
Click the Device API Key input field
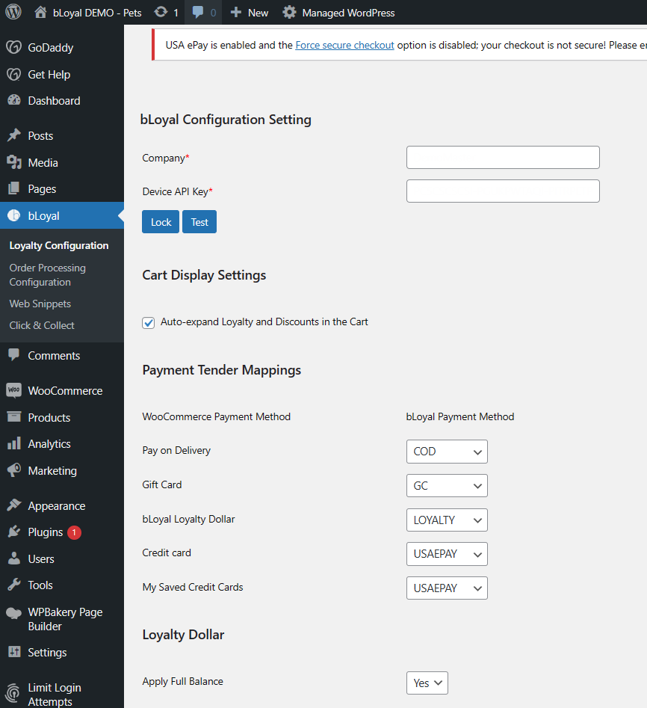coord(503,191)
